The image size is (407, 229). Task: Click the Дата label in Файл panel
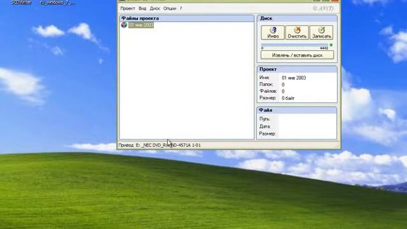[265, 127]
